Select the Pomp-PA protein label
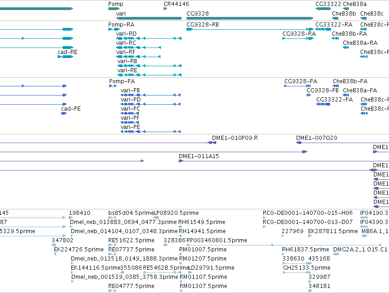 [122, 81]
